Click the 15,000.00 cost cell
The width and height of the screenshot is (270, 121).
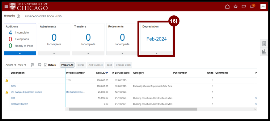[103, 98]
